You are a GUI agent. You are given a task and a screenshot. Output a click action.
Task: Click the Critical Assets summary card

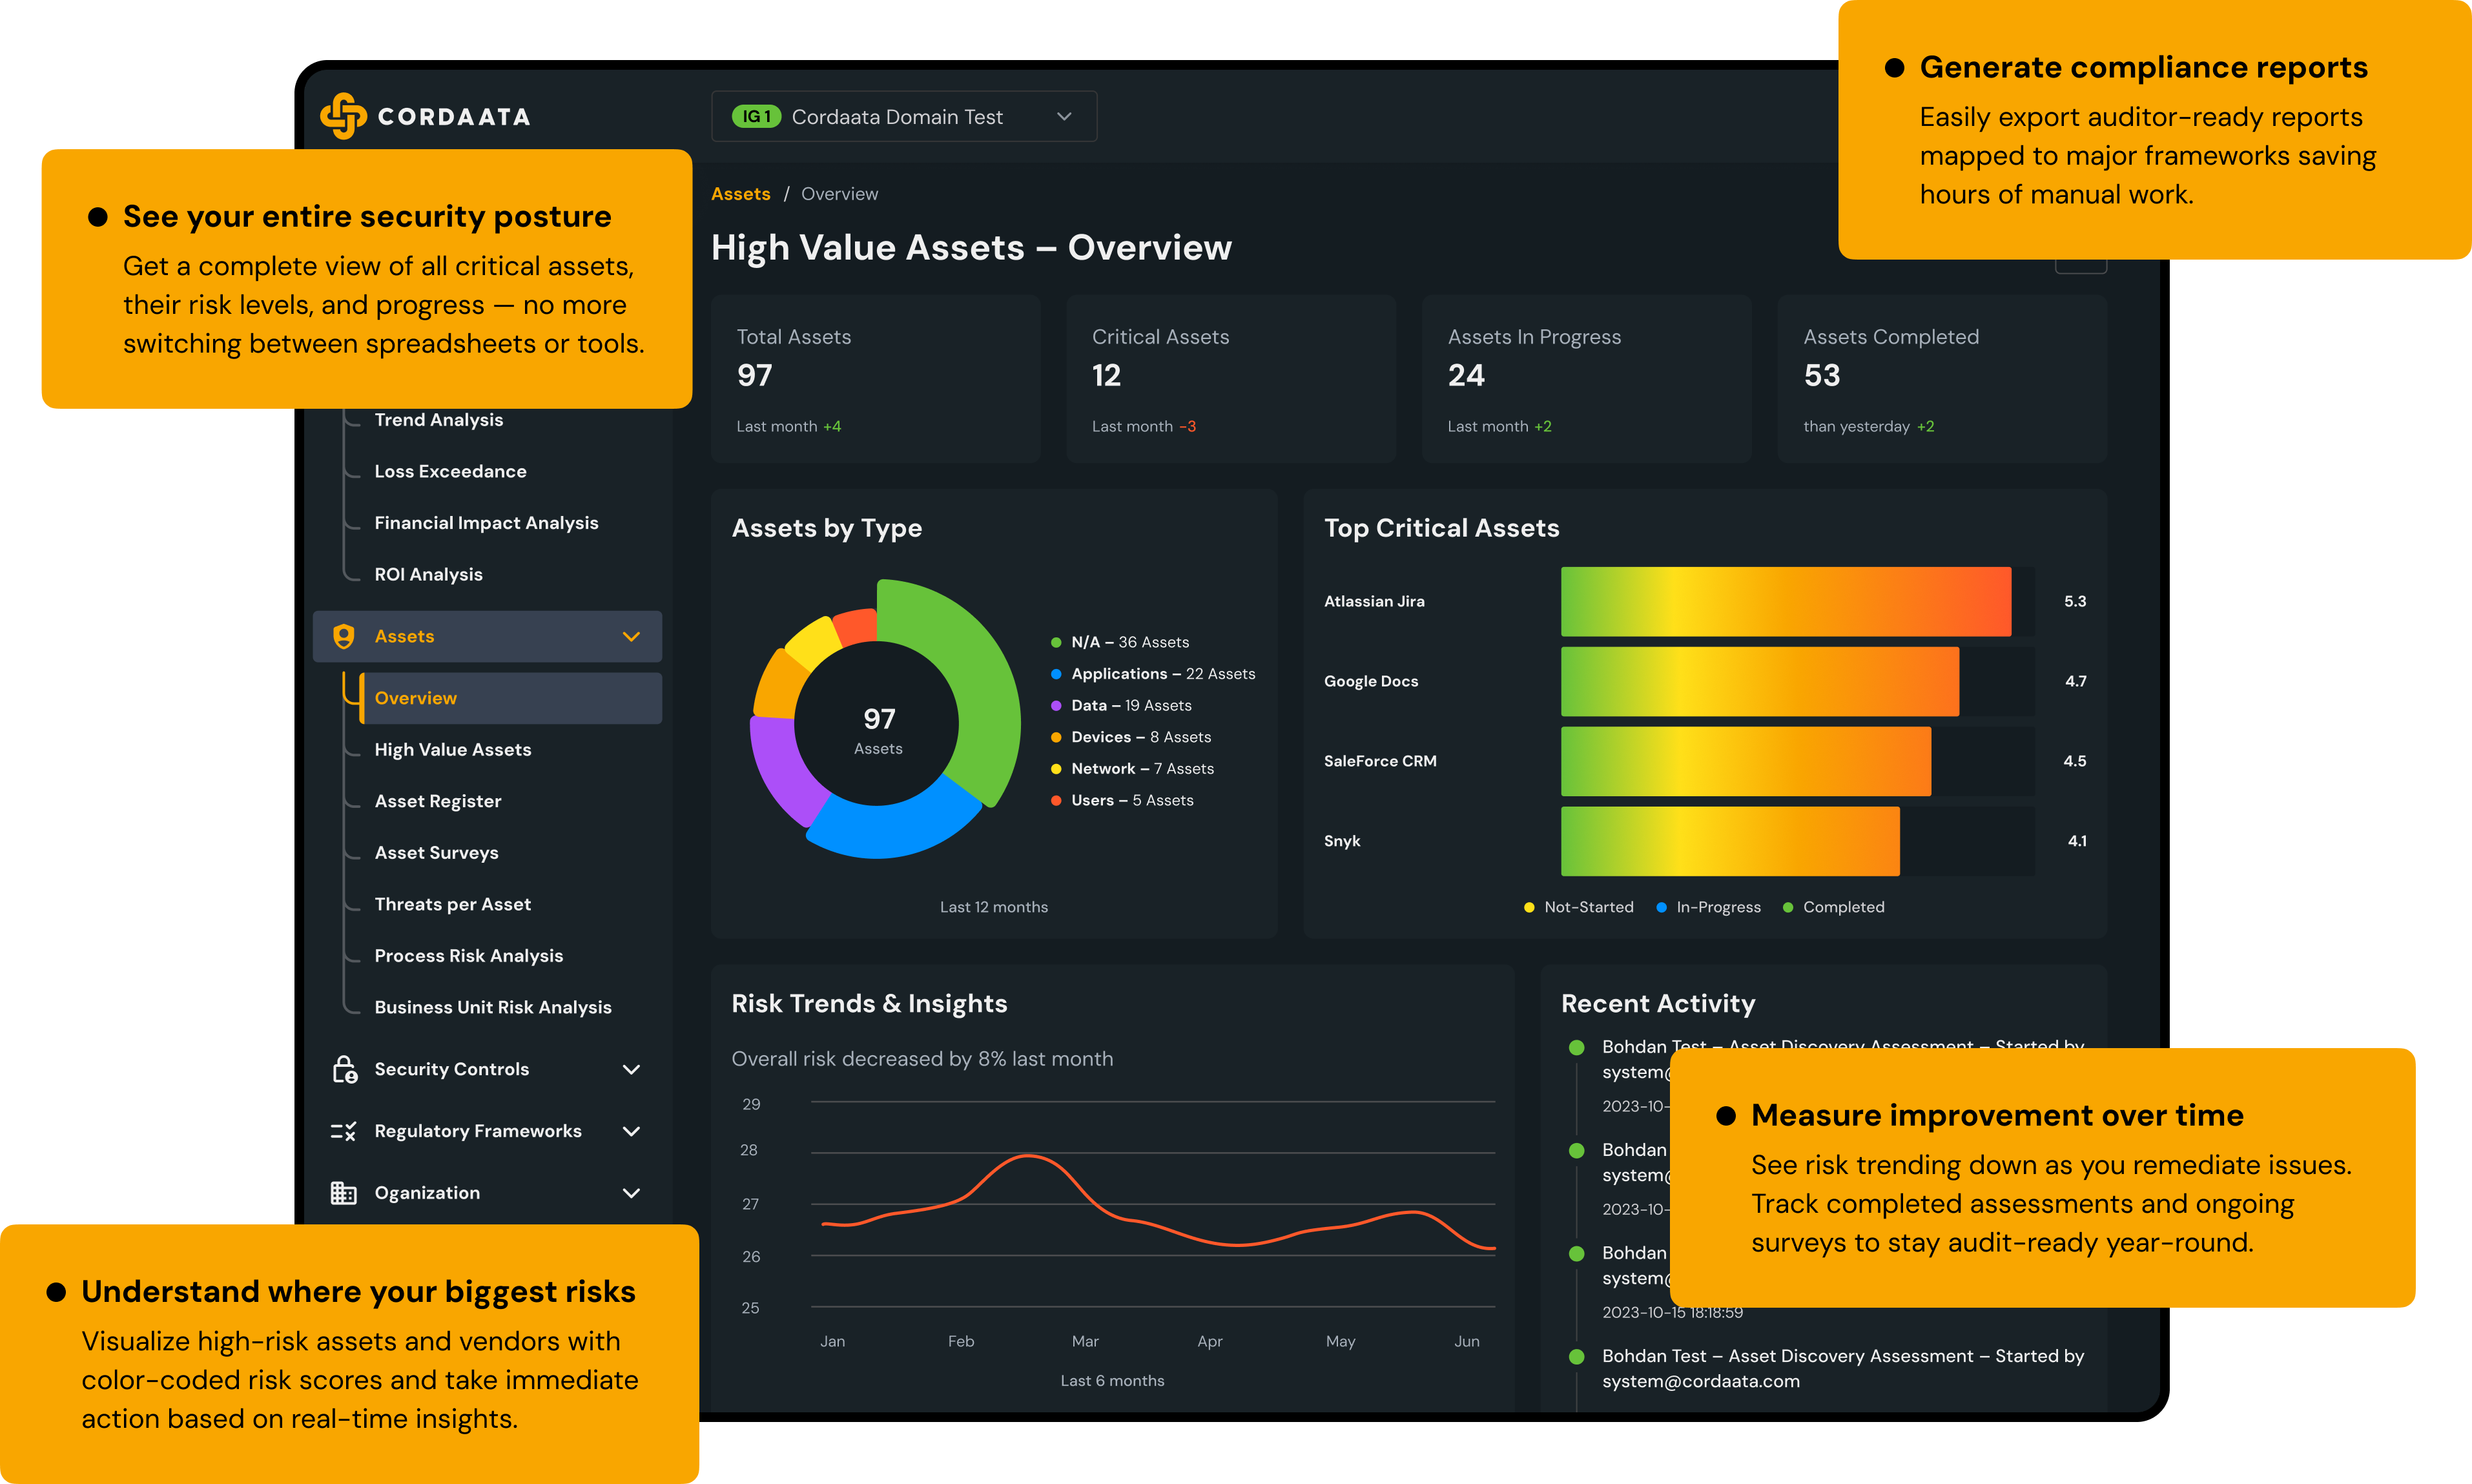[x=1230, y=378]
